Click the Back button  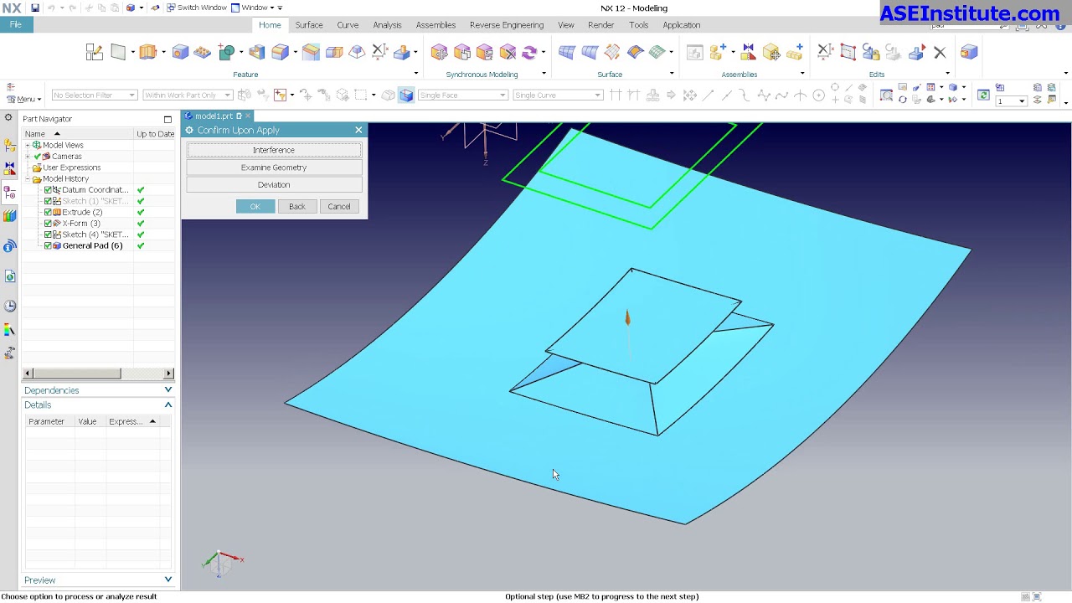coord(297,206)
